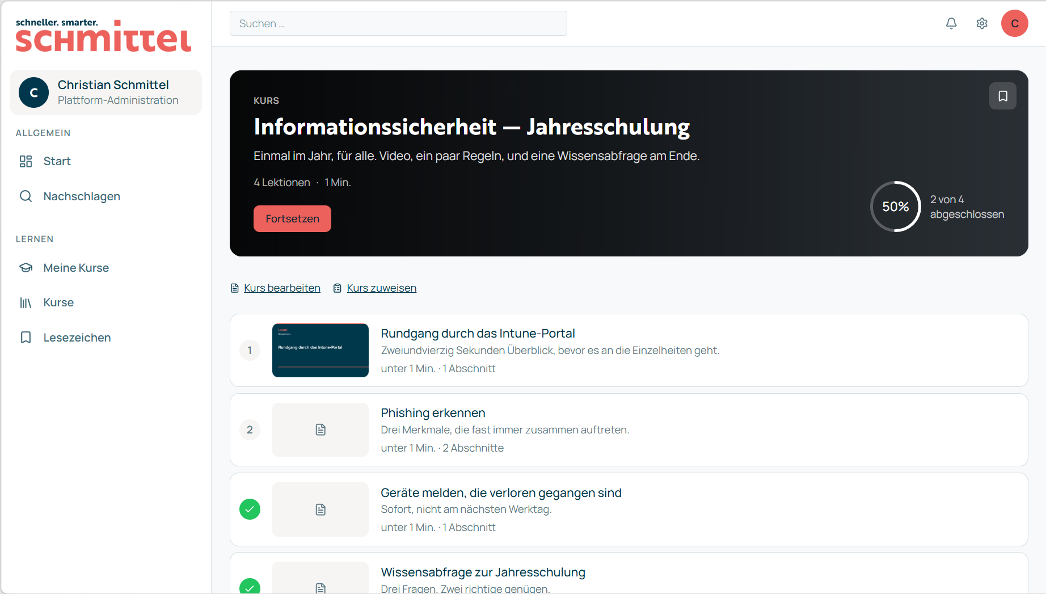Click the text '4 Lektionen'
Viewport: 1046px width, 594px height.
pos(282,183)
